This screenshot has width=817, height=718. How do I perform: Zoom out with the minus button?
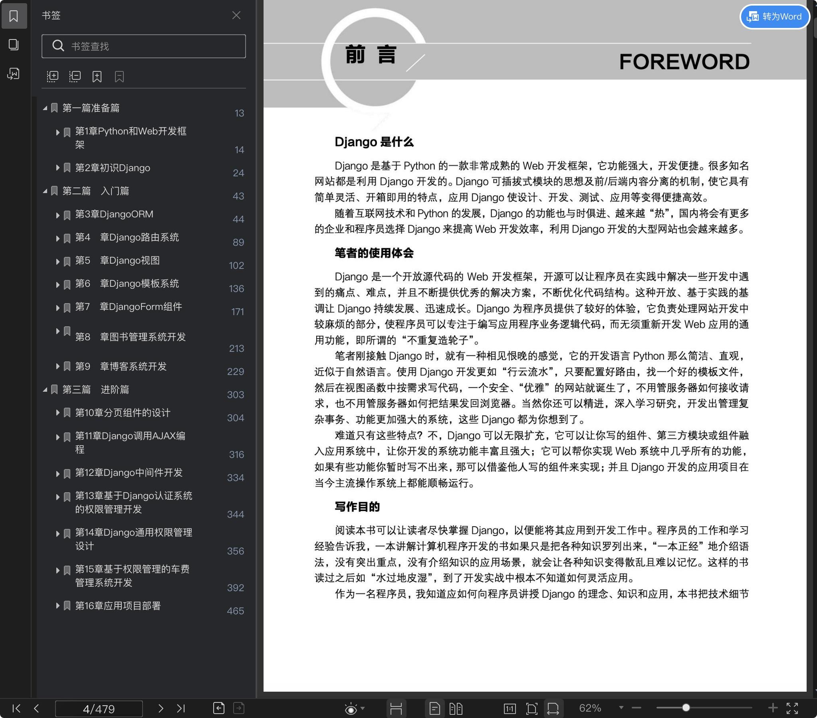pos(637,708)
